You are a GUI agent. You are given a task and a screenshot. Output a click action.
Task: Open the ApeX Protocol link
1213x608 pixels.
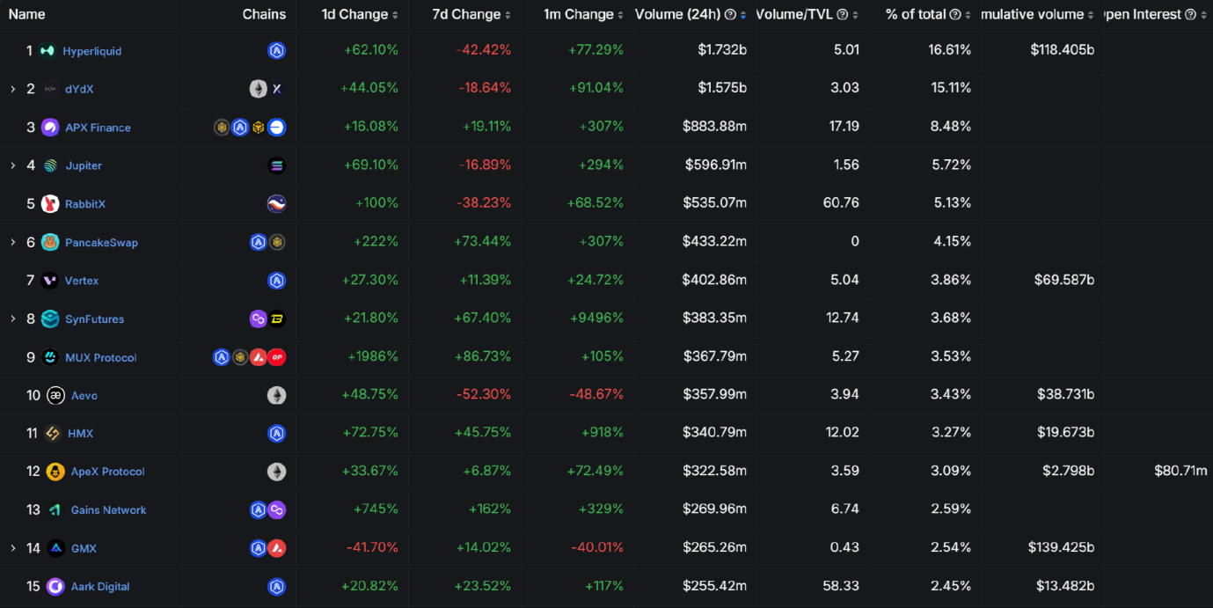[107, 472]
